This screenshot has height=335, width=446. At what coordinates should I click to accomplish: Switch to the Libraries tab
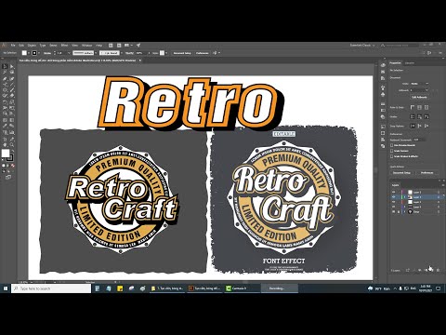pyautogui.click(x=410, y=63)
